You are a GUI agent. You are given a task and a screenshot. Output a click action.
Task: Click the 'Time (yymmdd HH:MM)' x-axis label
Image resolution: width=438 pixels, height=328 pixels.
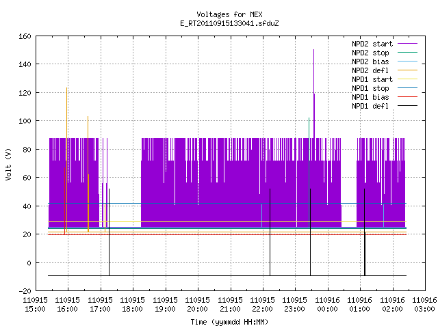pos(229,322)
